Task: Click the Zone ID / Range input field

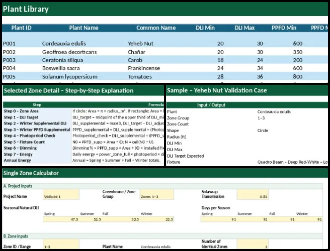Action: pos(61,244)
